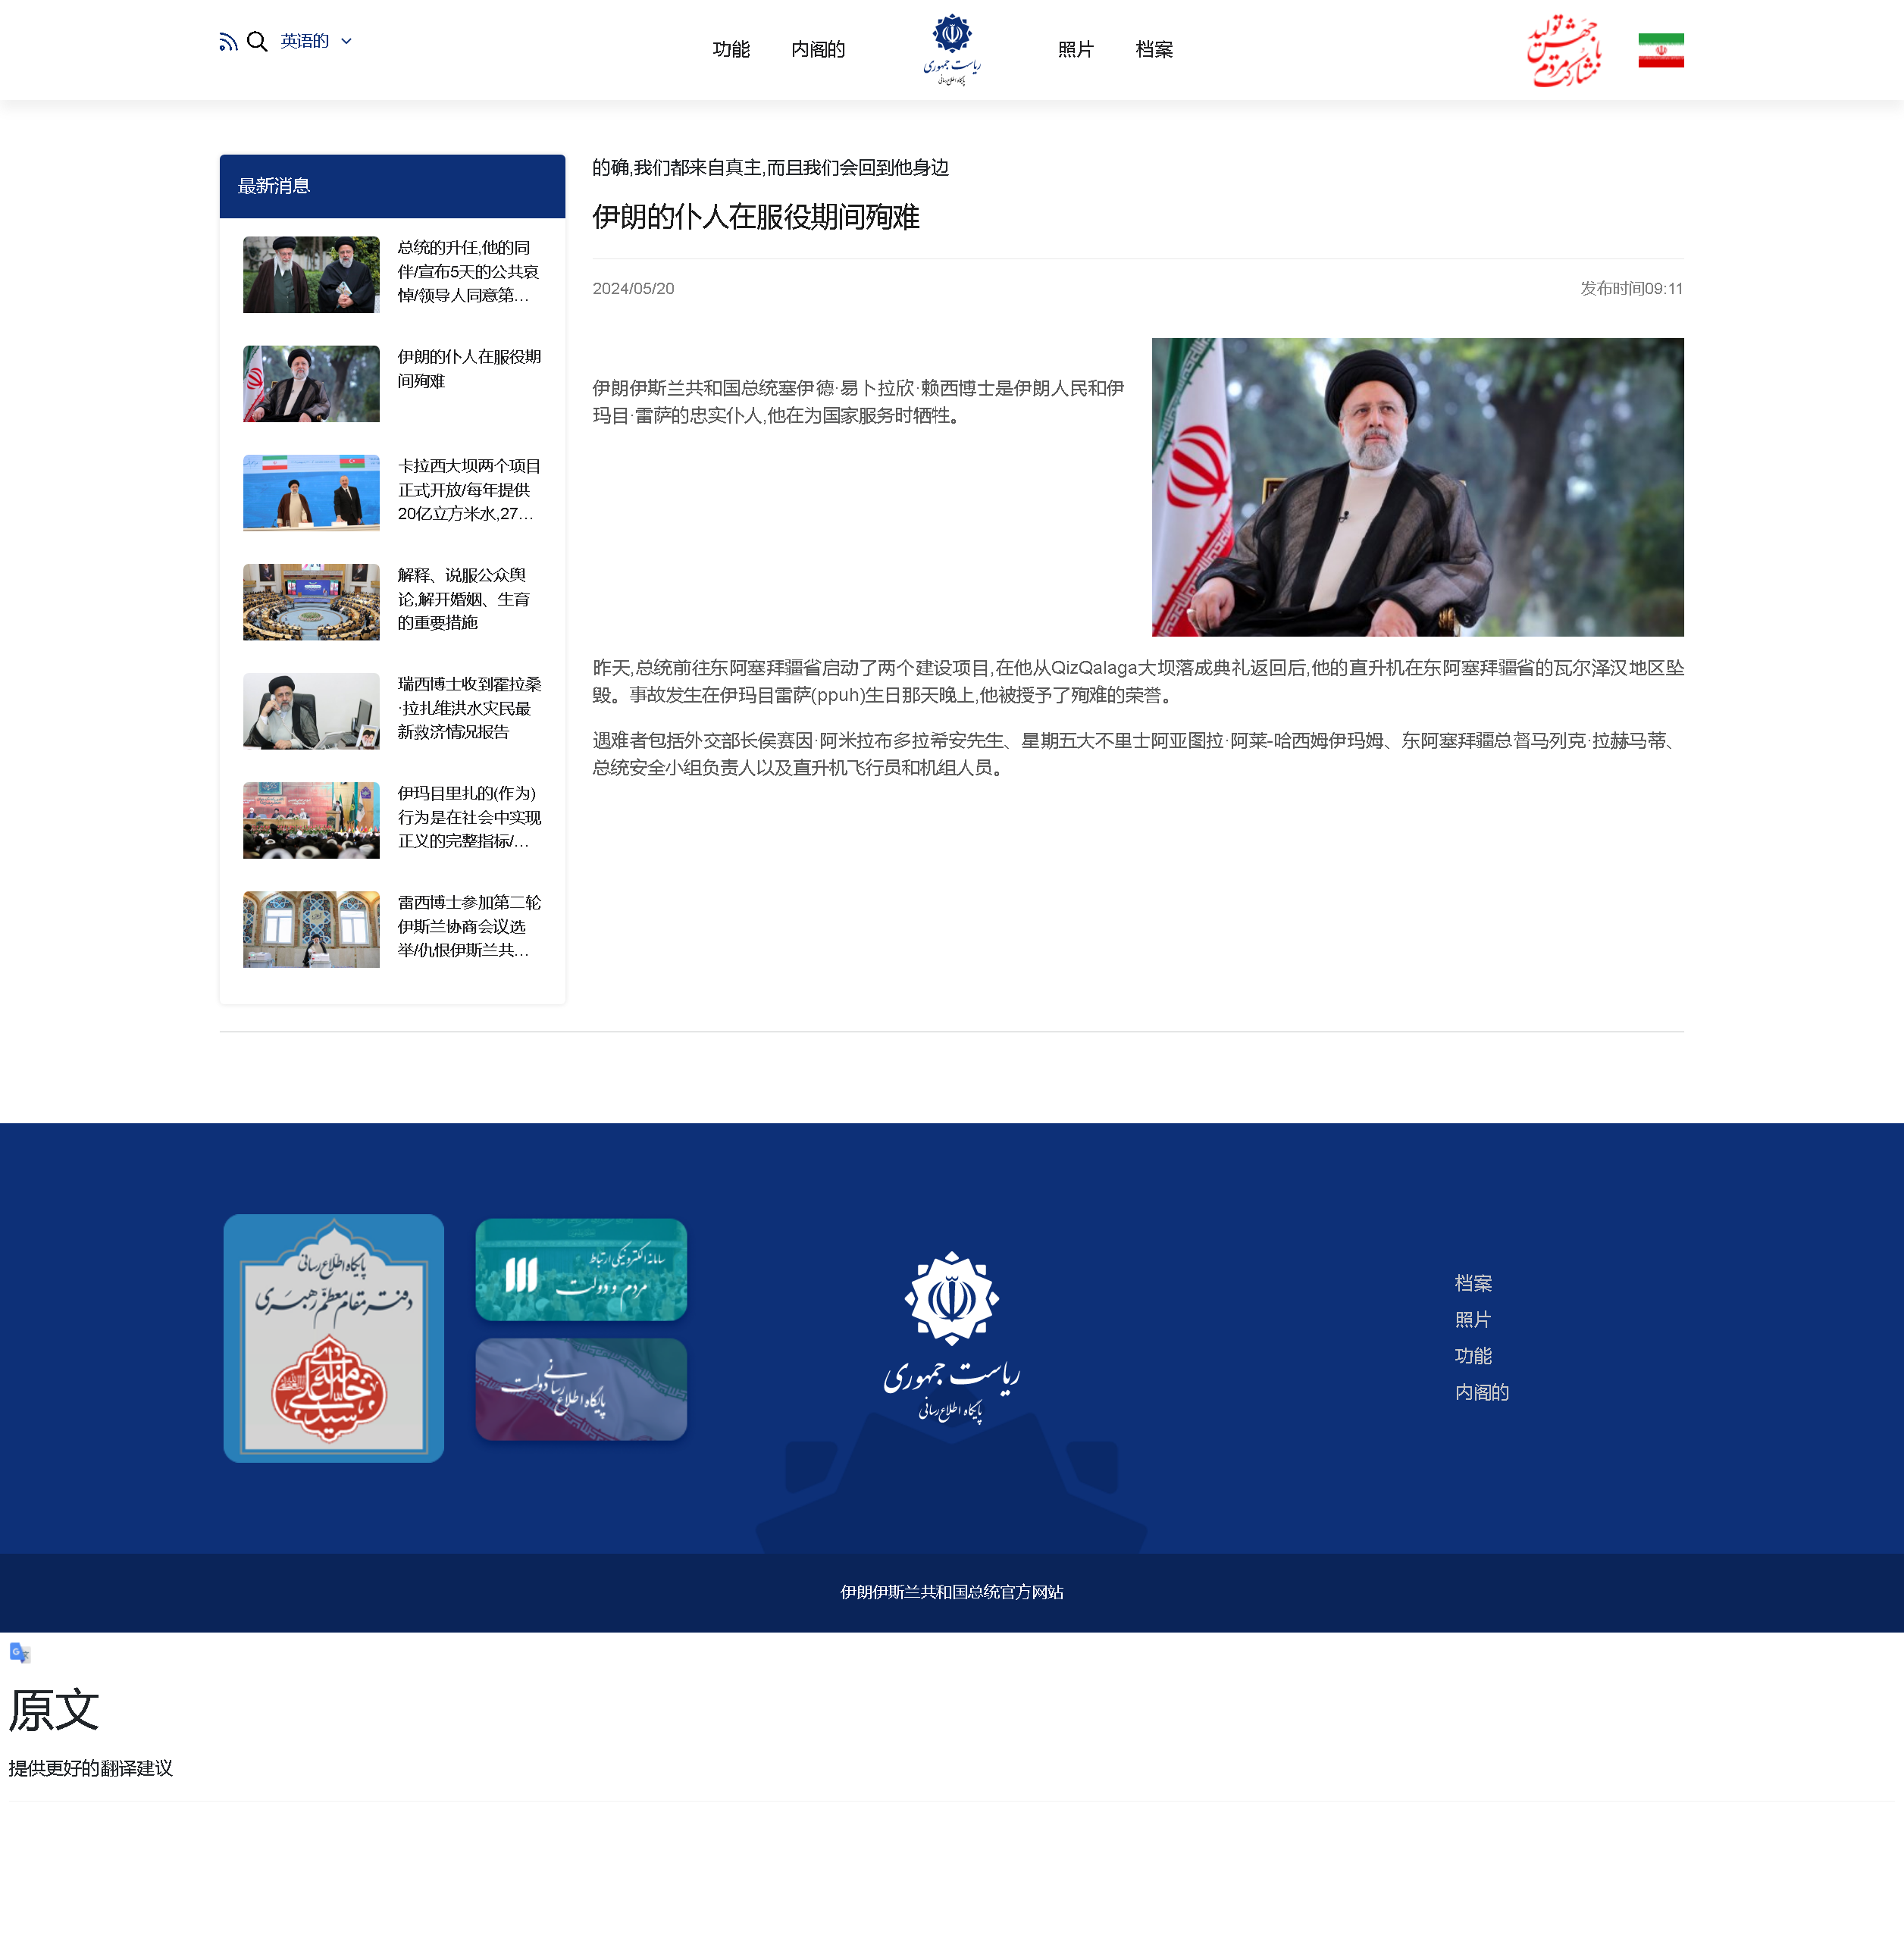Click the language dropdown chevron arrow
This screenshot has height=1938, width=1904.
point(346,42)
